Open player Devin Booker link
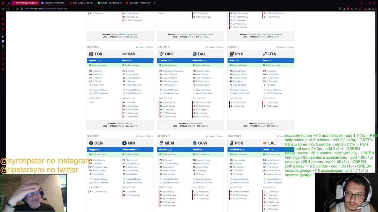The image size is (378, 212). click(239, 71)
